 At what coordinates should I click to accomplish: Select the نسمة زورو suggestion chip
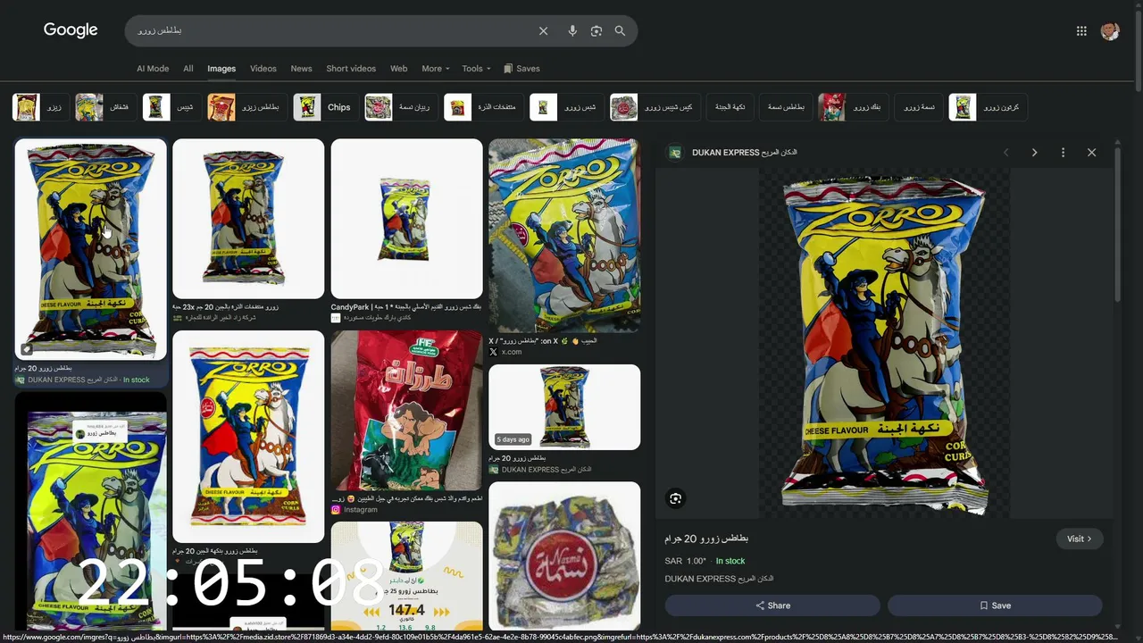919,107
